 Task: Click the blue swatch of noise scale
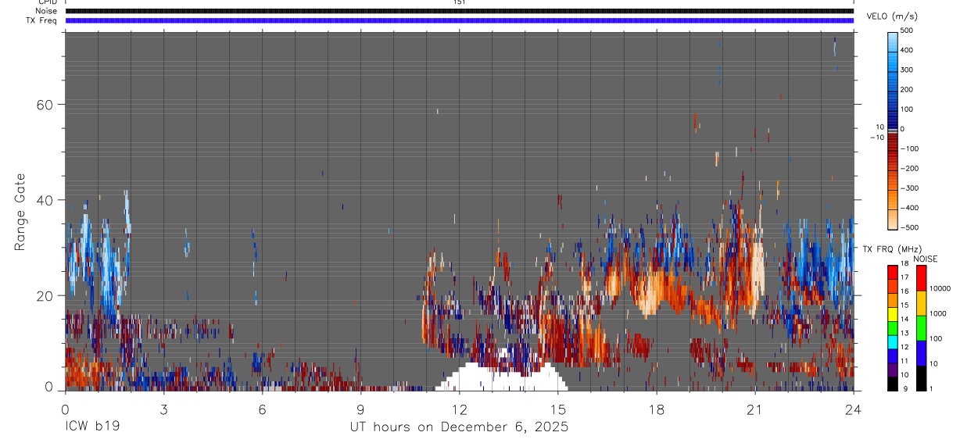click(x=921, y=353)
